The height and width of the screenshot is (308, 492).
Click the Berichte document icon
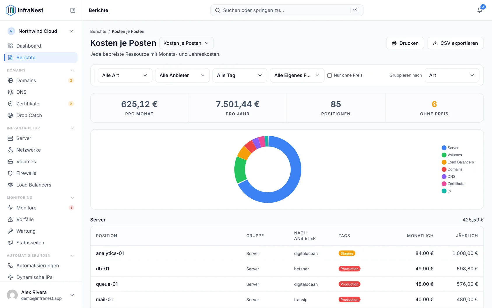10,58
